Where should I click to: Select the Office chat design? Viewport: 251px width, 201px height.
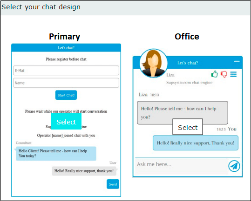[x=188, y=127]
